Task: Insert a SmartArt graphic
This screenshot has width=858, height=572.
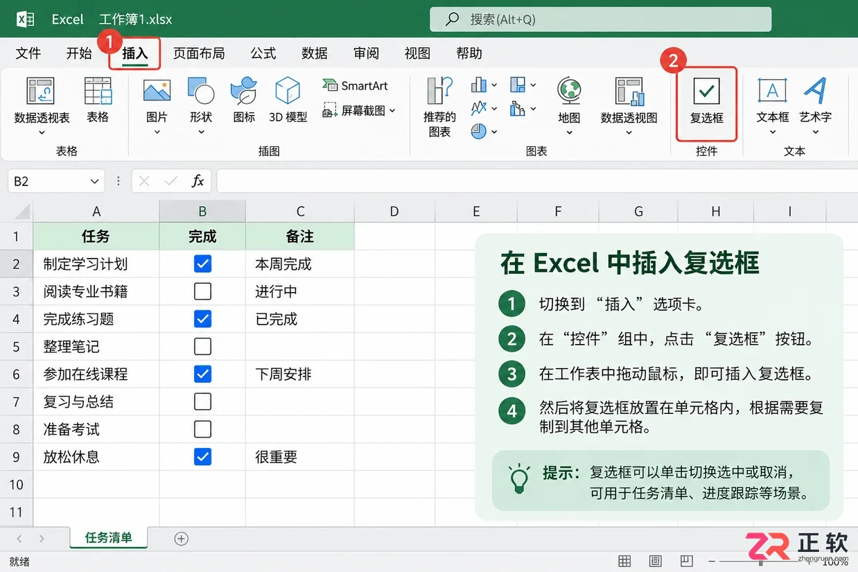Action: [355, 85]
